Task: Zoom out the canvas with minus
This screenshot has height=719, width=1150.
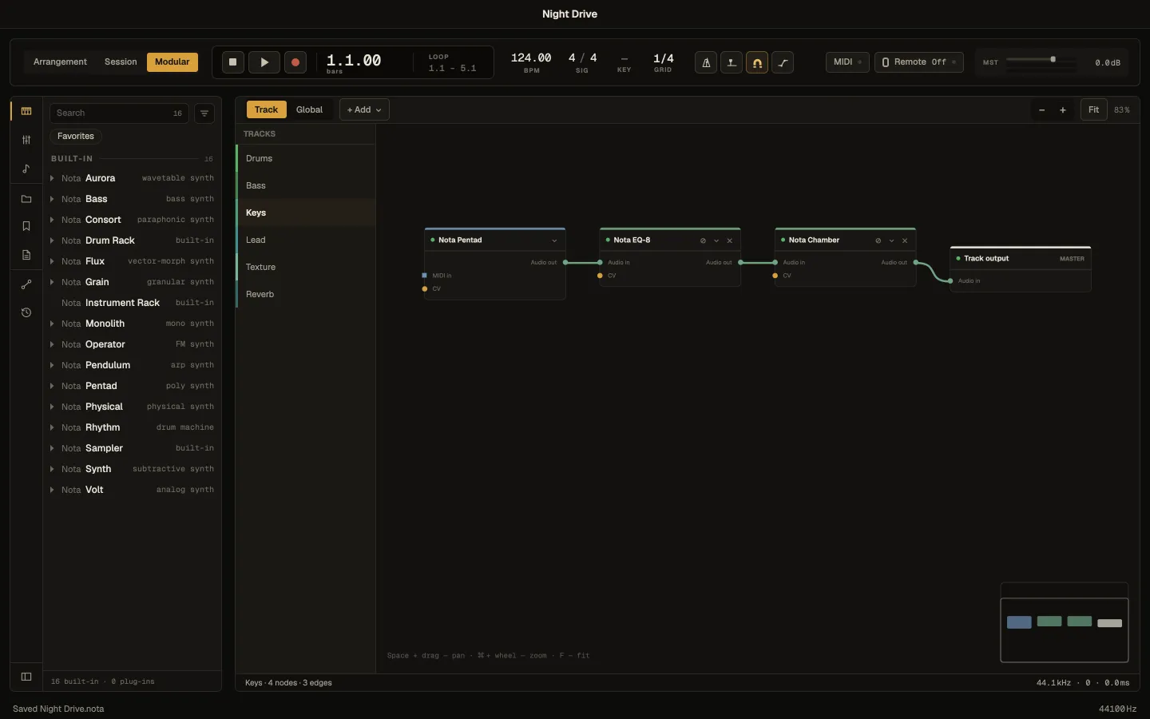Action: pos(1041,110)
